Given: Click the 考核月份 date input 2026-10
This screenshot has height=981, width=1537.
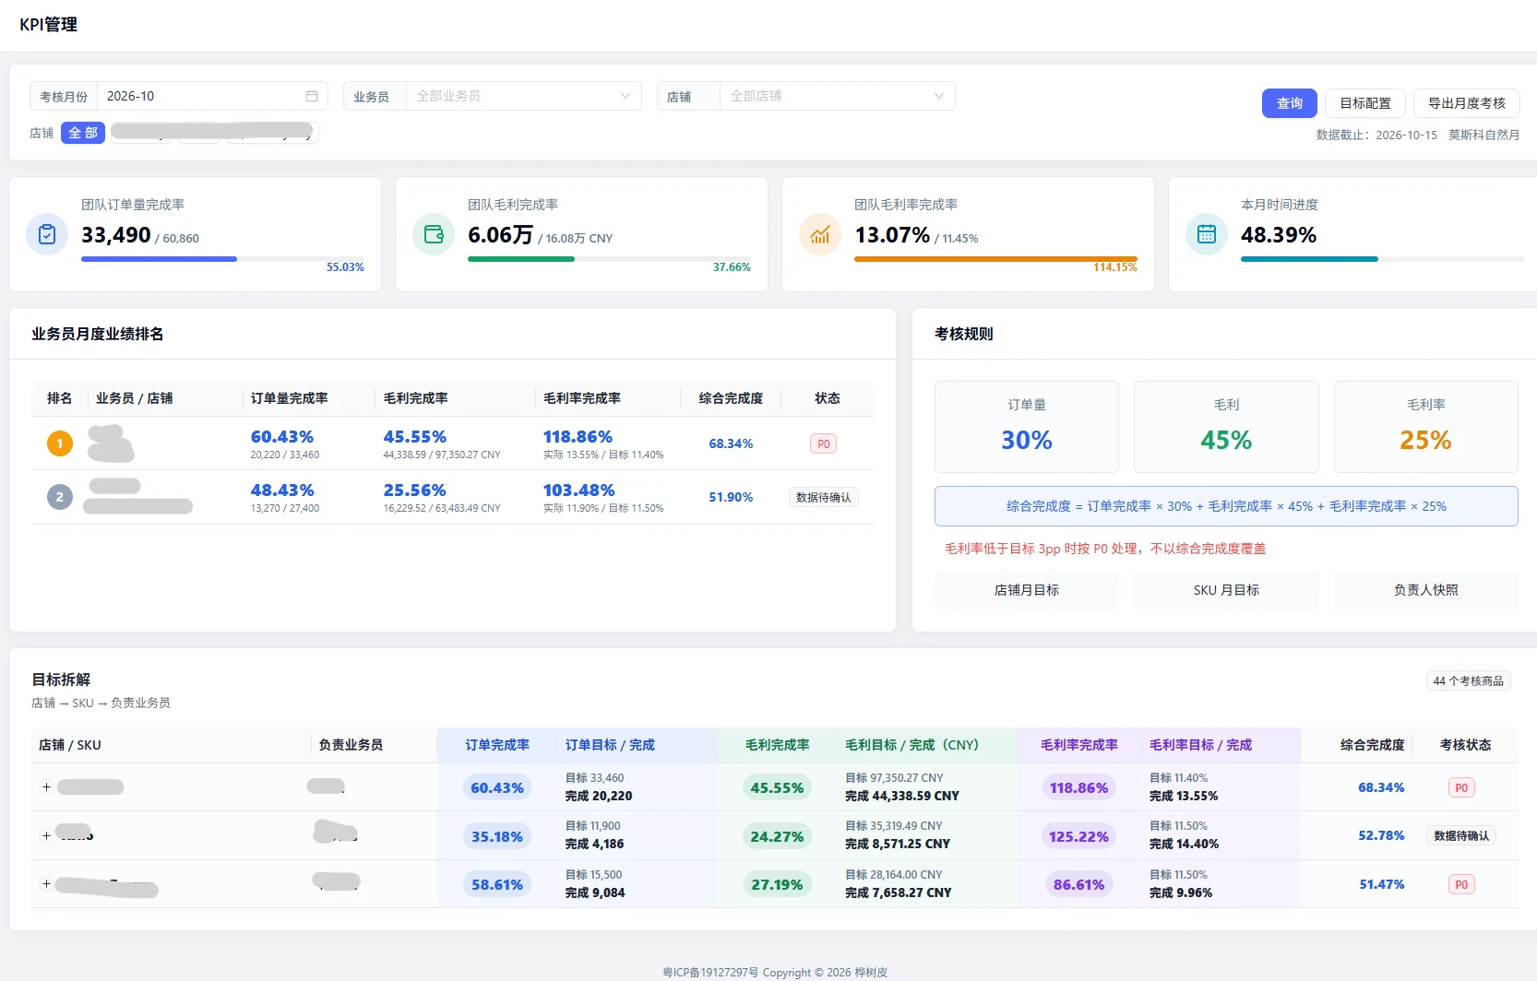Looking at the screenshot, I should (x=212, y=96).
